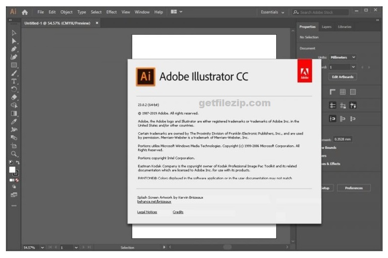Open the Help menu
Screen dimensions: 388x258
(158, 12)
